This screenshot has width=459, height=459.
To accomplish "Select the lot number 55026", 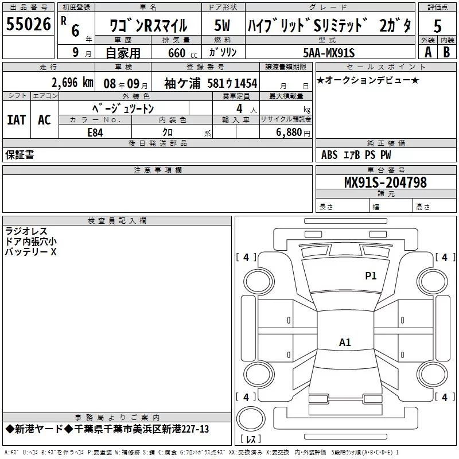I will click(28, 25).
